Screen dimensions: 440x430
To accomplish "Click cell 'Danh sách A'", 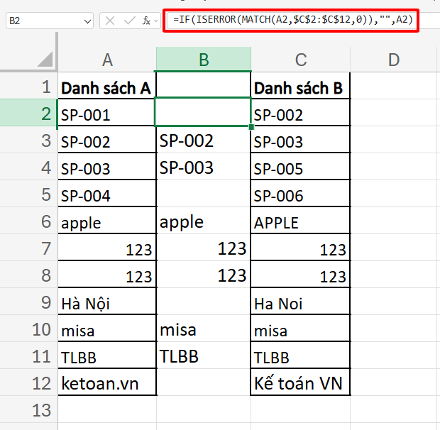I will click(107, 87).
